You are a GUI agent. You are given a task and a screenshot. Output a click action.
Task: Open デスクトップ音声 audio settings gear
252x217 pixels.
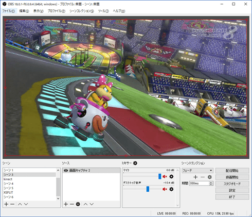pyautogui.click(x=171, y=189)
